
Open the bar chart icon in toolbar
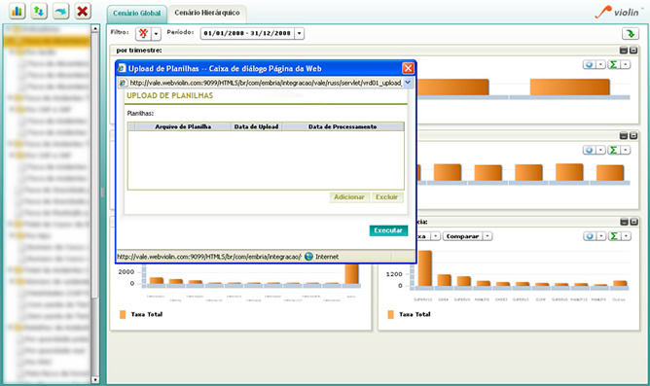pyautogui.click(x=17, y=12)
